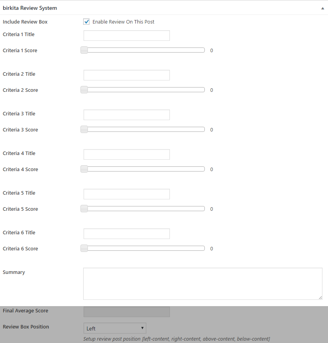328x343 pixels.
Task: Open the Review Box Position dropdown
Action: pos(115,328)
